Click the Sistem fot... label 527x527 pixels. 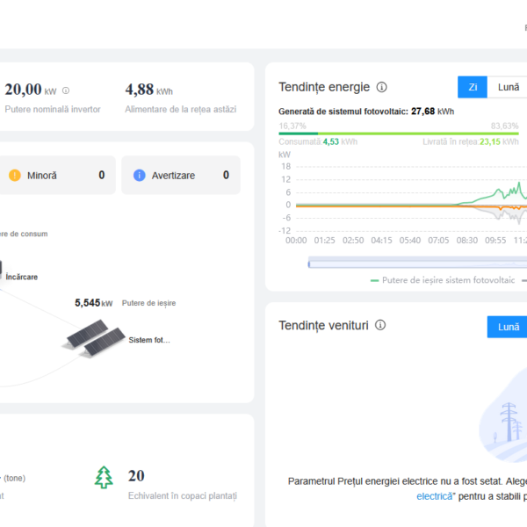(x=149, y=340)
